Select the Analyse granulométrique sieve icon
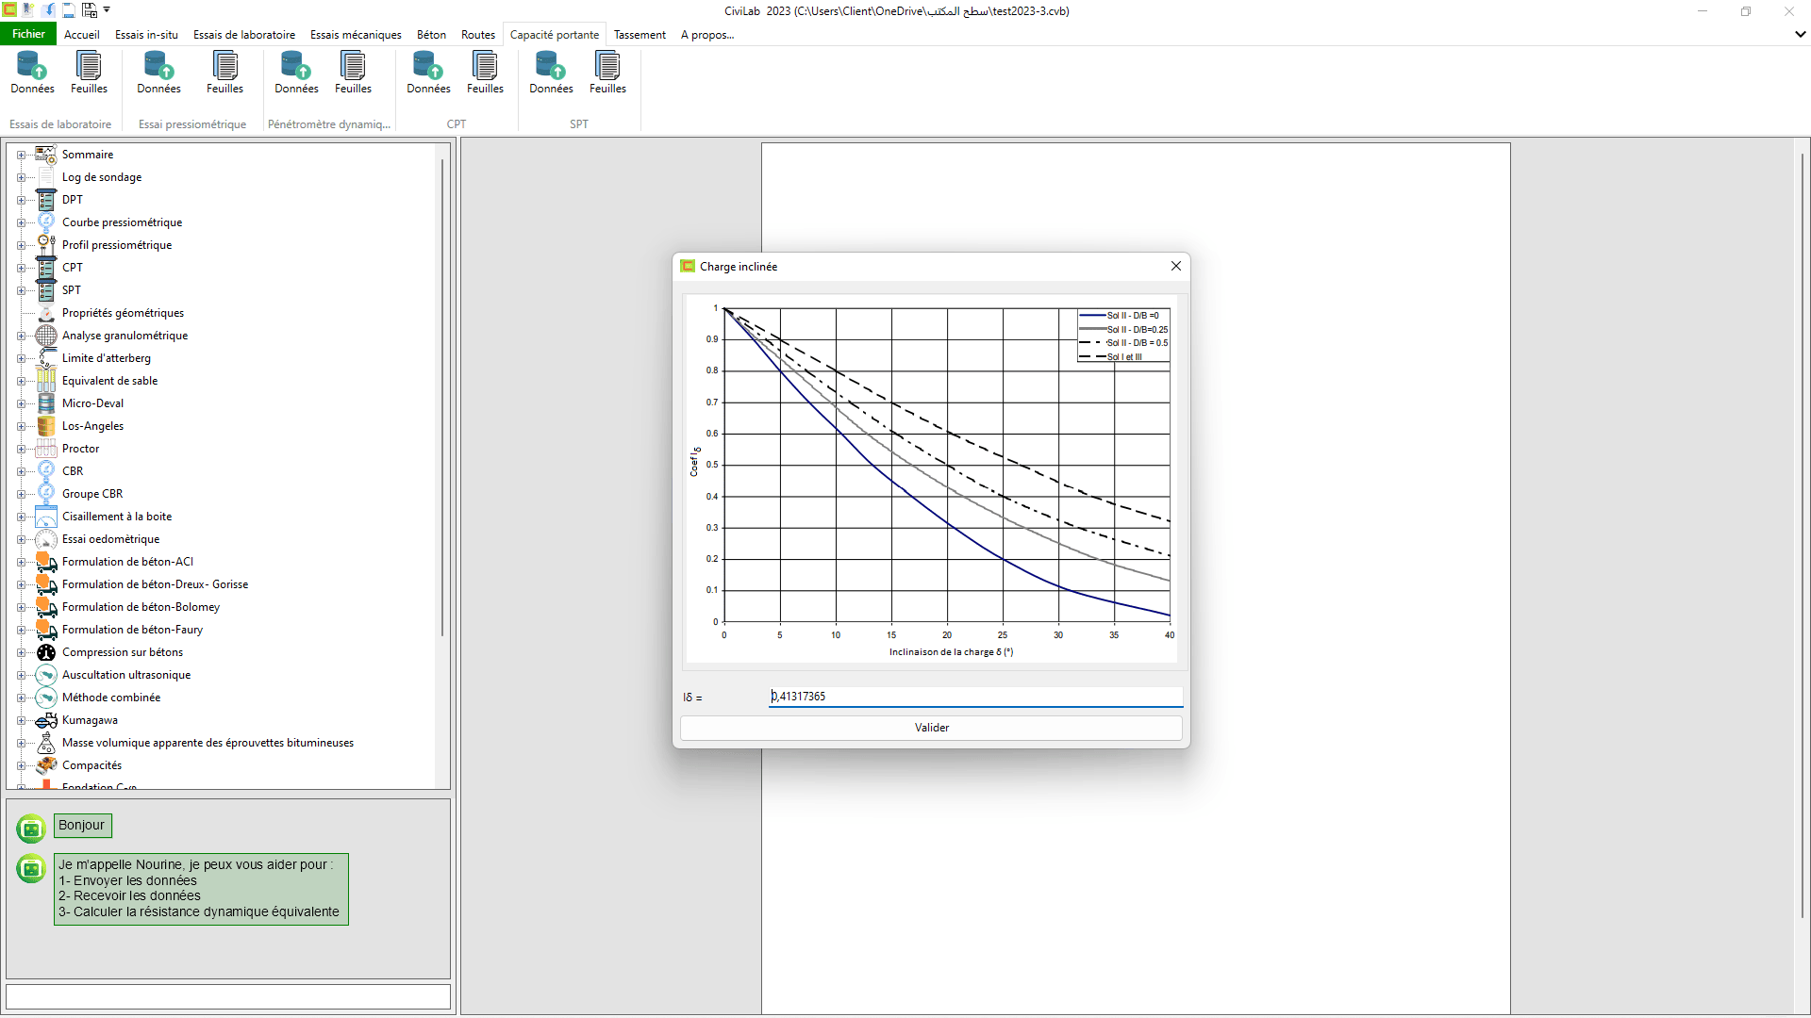1811x1018 pixels. 46,336
